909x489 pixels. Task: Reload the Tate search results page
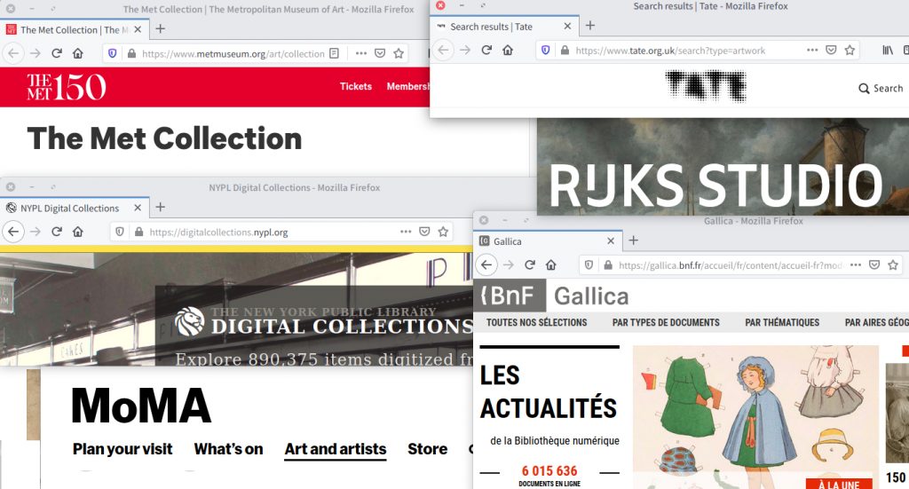486,50
